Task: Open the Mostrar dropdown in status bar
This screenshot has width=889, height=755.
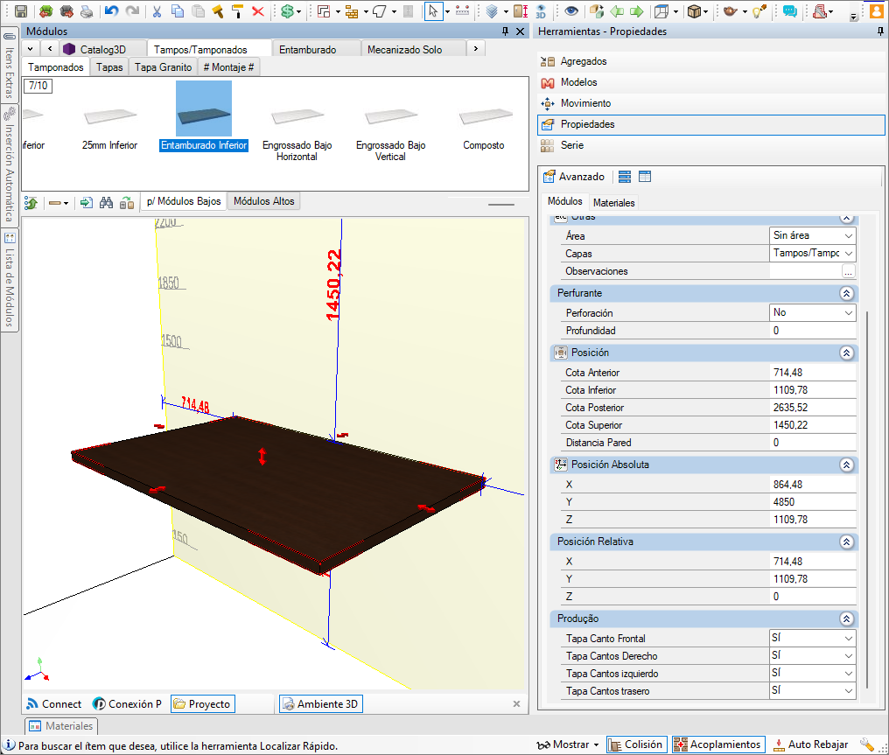Action: coord(568,745)
